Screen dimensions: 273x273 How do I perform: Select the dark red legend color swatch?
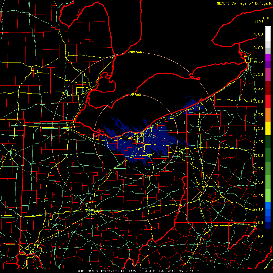pyautogui.click(x=268, y=88)
